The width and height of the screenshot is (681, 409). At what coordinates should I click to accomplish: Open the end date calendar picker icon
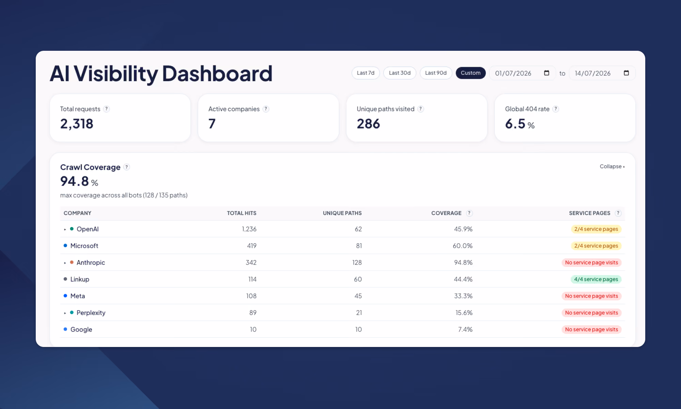click(626, 73)
